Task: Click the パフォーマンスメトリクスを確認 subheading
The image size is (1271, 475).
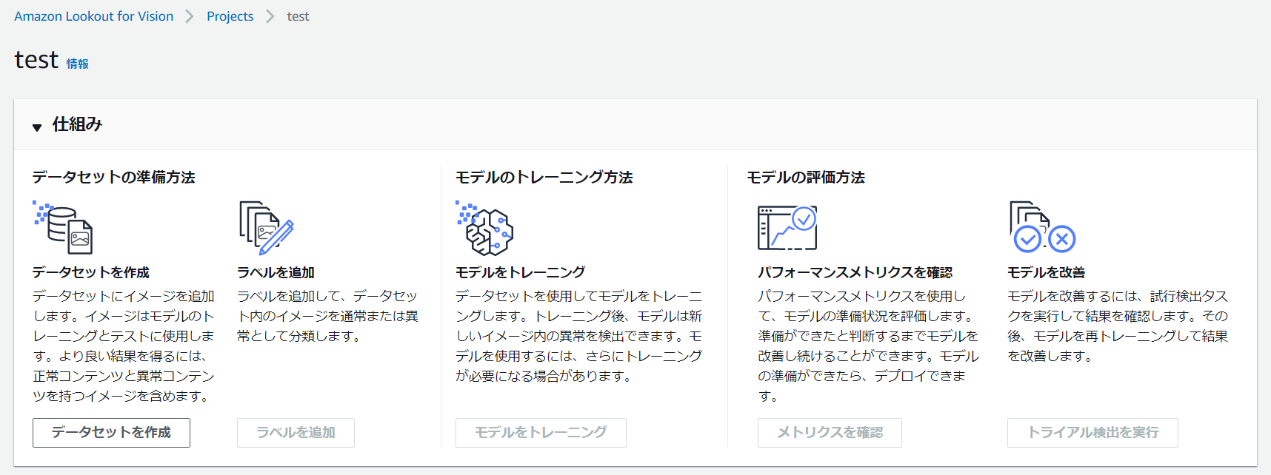Action: [855, 272]
